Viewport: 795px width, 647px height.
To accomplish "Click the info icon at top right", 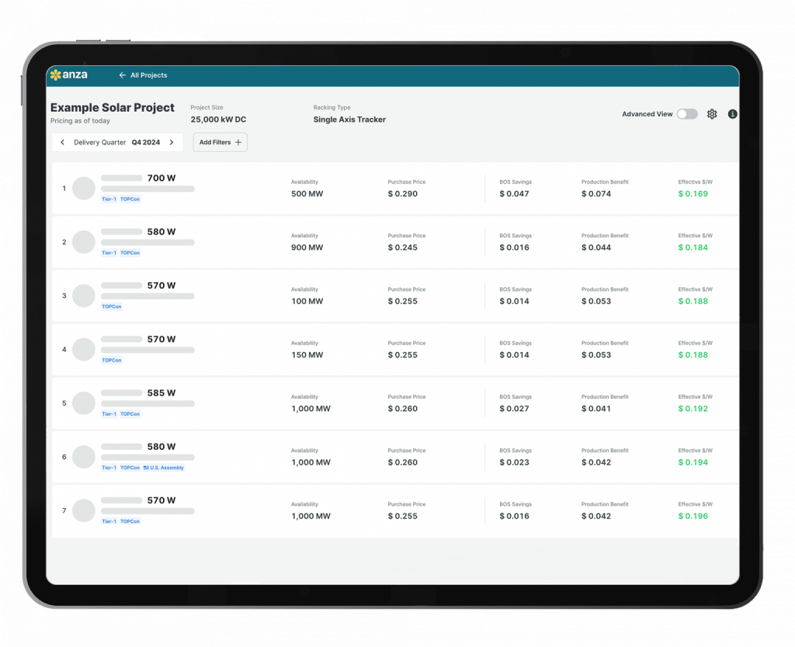I will tap(732, 114).
